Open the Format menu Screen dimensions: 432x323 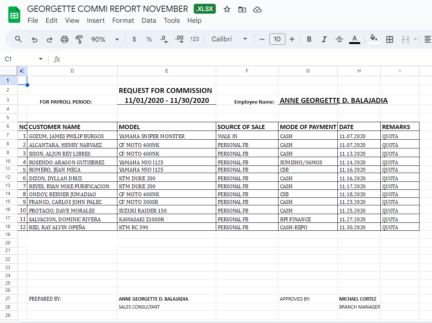point(123,20)
